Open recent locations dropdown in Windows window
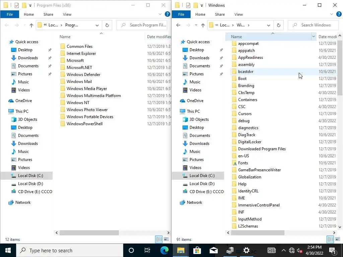Image resolution: width=343 pixels, height=257 pixels. (196, 25)
